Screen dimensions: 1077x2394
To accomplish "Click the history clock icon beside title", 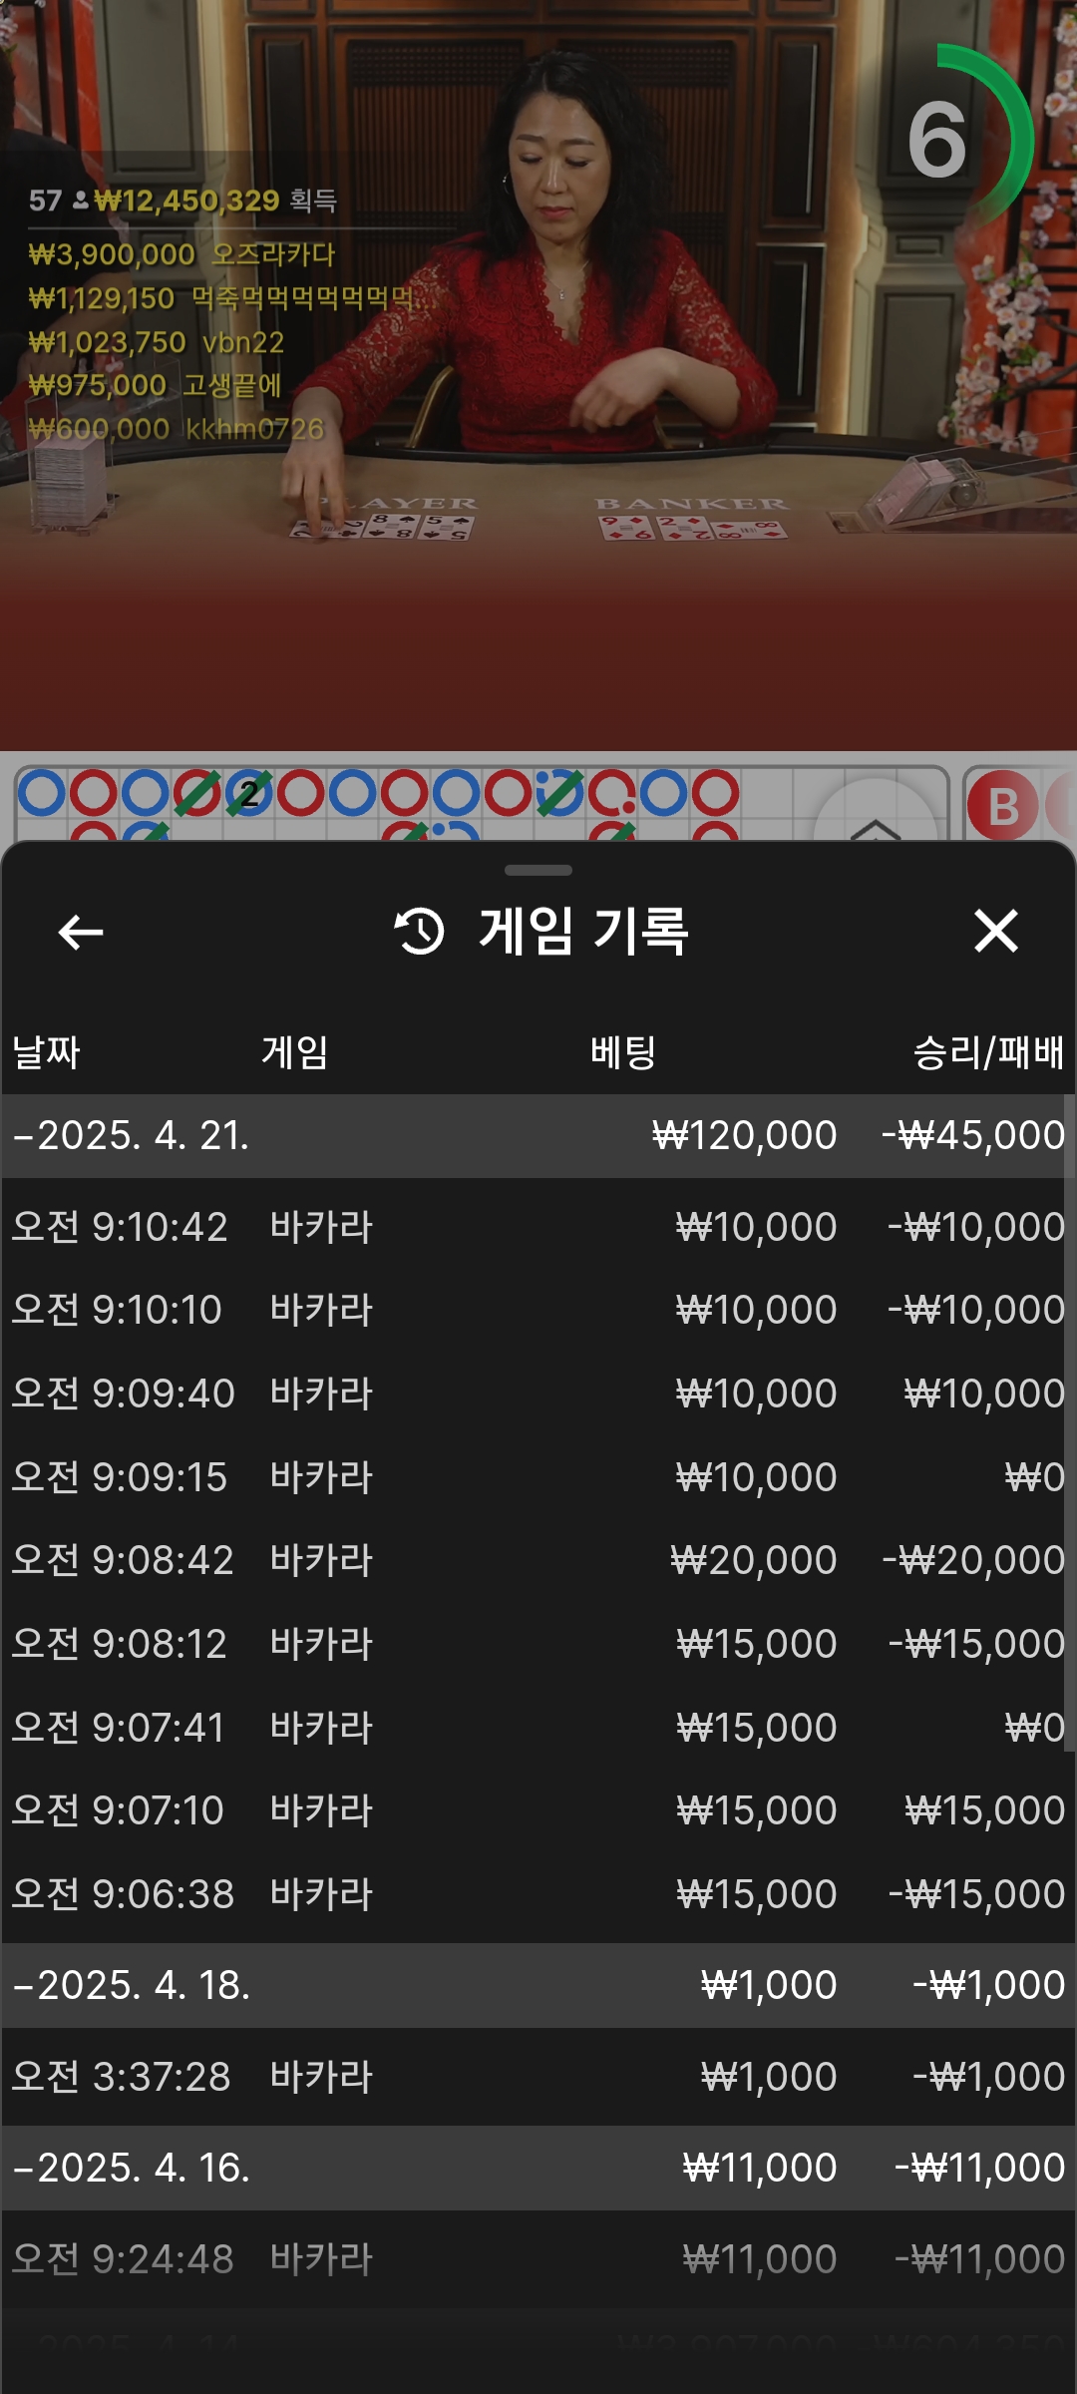I will (420, 932).
